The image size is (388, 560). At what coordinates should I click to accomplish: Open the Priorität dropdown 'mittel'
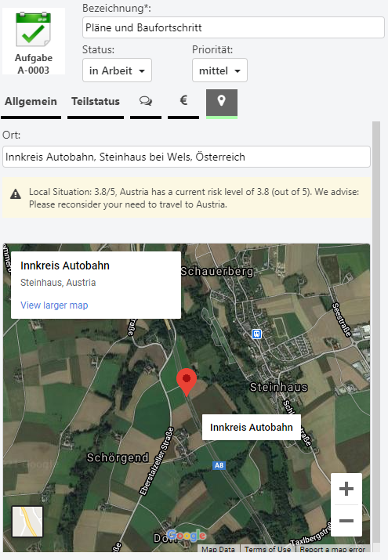click(219, 70)
